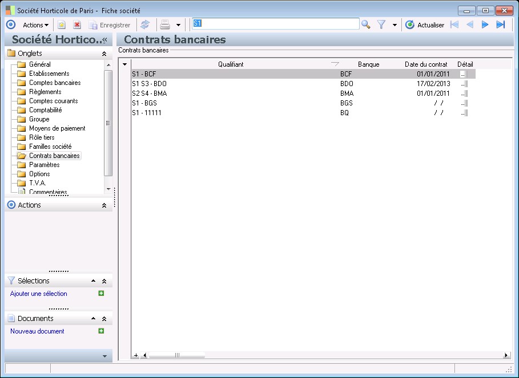This screenshot has width=519, height=378.
Task: Click the horizontal scrollbar thumb in grid
Action: 177,355
